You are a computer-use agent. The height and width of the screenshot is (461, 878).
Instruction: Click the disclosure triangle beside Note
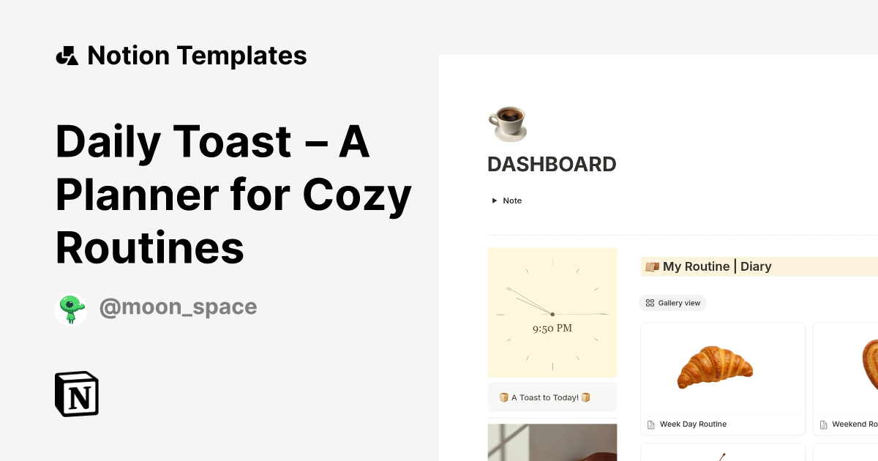[x=495, y=200]
